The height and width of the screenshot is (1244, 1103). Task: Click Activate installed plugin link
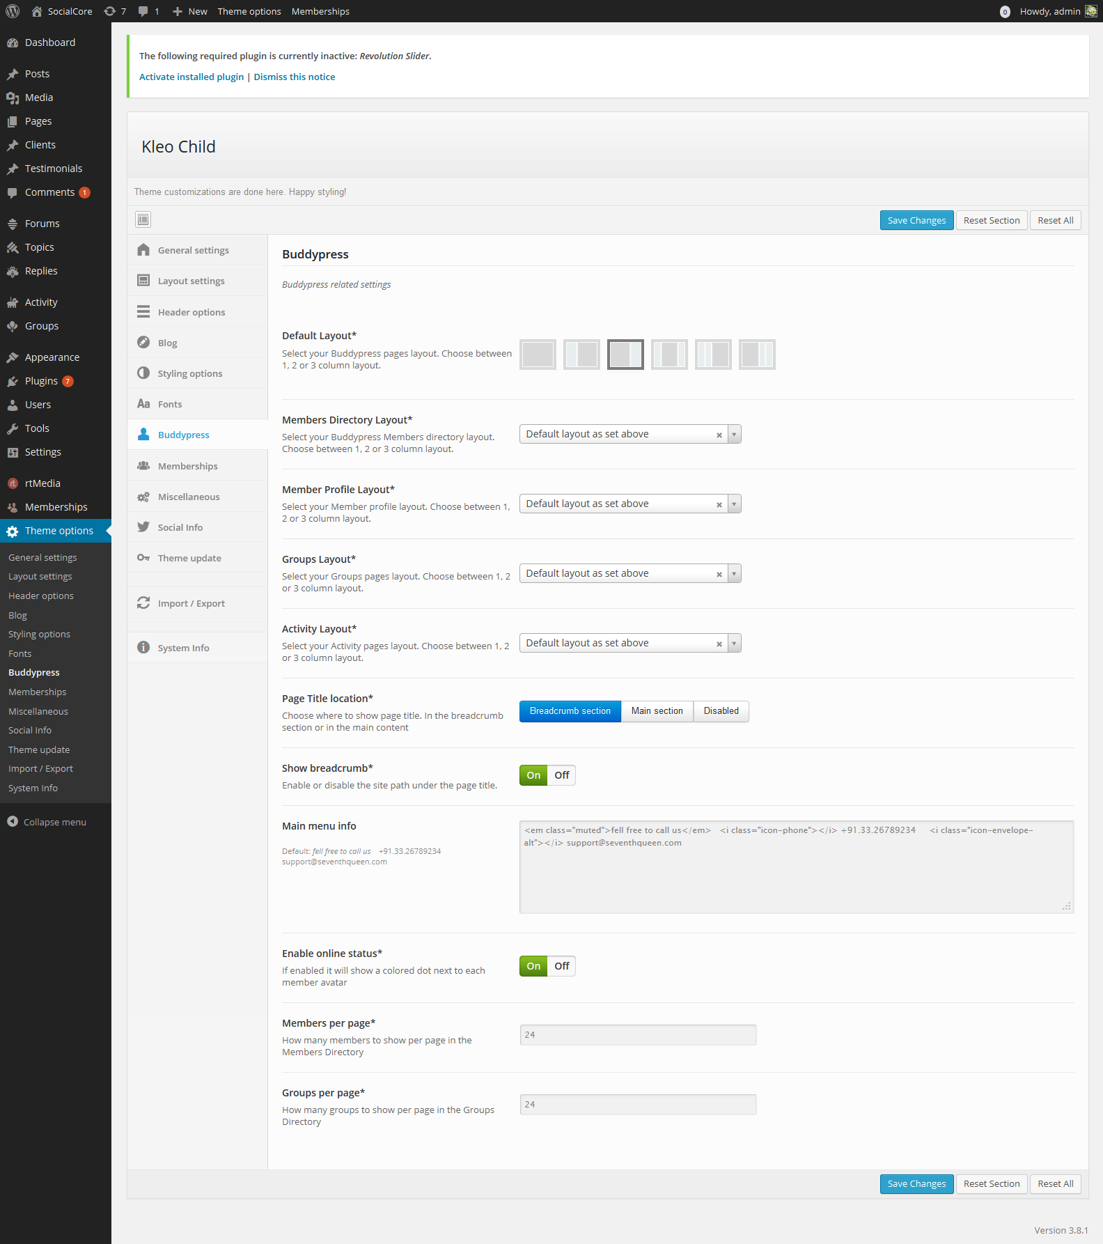tap(191, 77)
